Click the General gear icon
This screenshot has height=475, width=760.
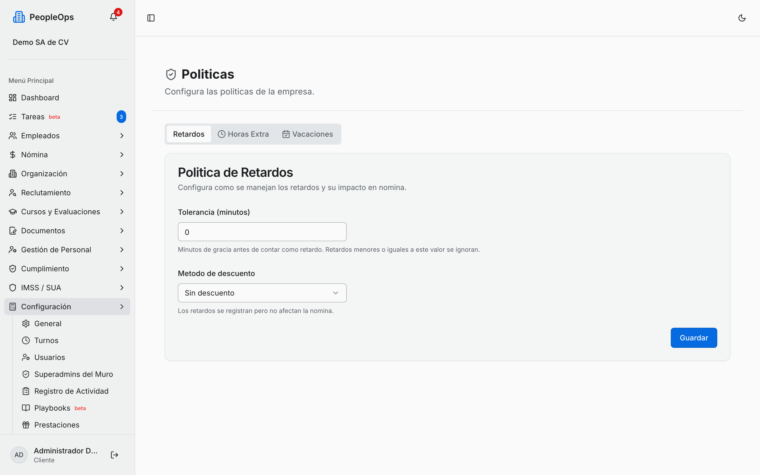coord(26,324)
